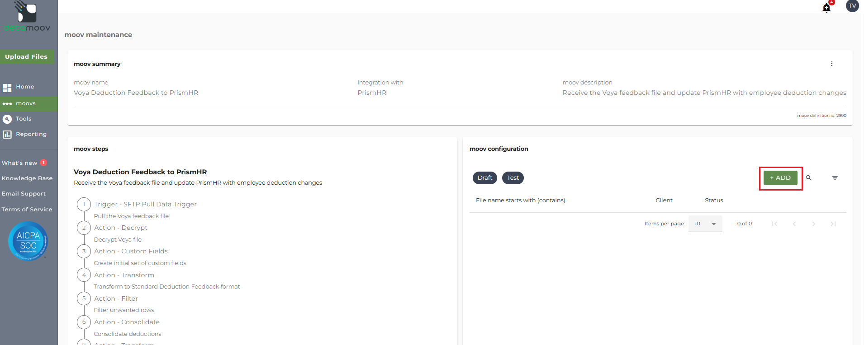This screenshot has width=864, height=345.
Task: Open Reporting in the sidebar
Action: 31,134
